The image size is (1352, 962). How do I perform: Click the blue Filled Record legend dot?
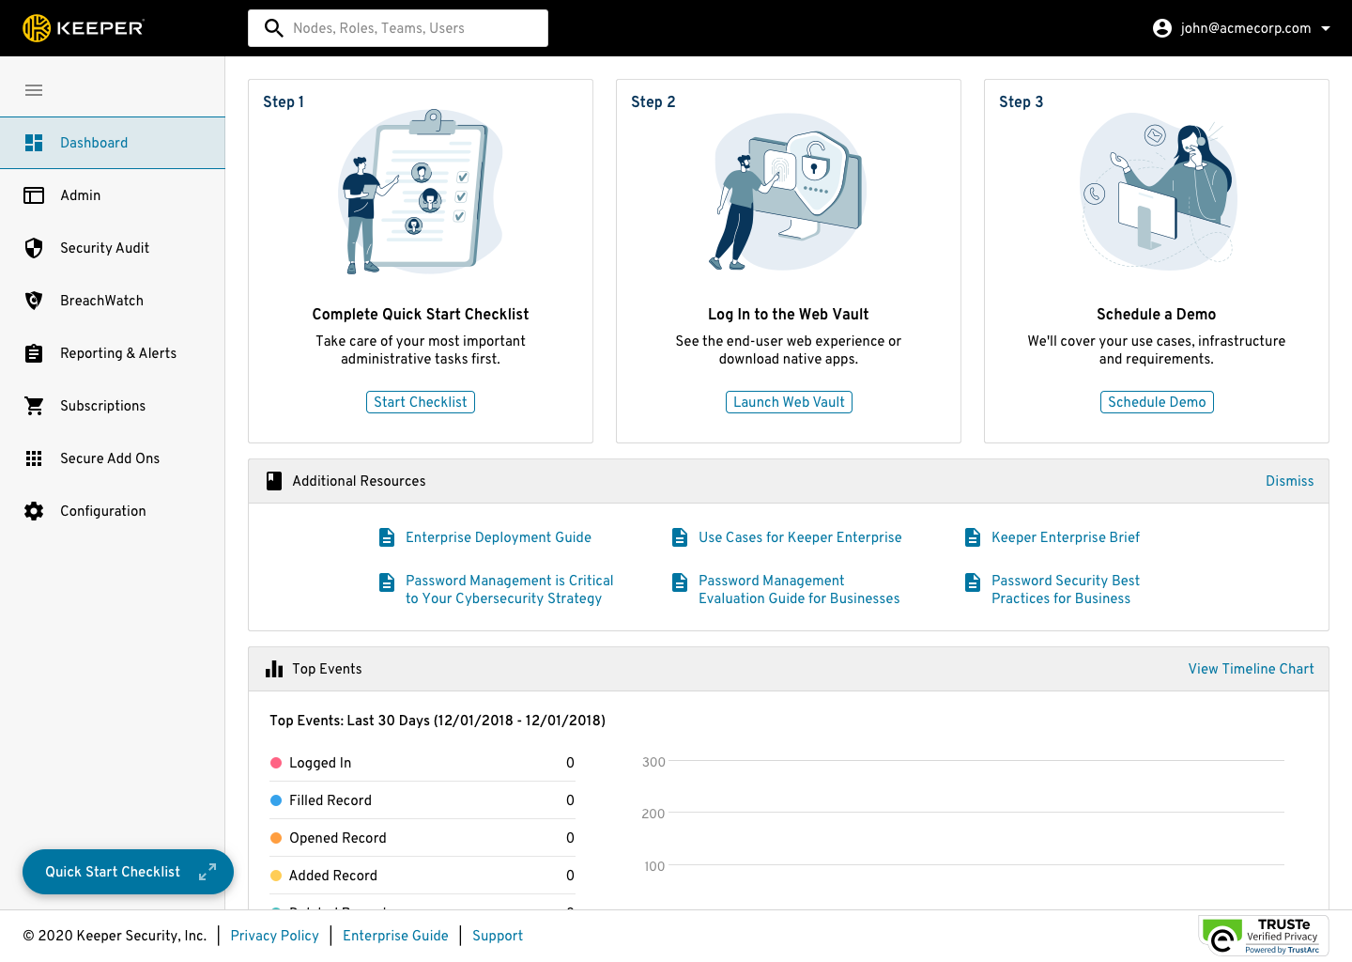(x=276, y=800)
